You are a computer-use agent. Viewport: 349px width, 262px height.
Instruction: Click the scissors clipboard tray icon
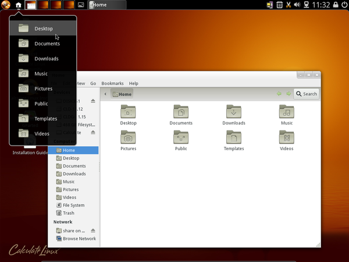tap(289, 5)
